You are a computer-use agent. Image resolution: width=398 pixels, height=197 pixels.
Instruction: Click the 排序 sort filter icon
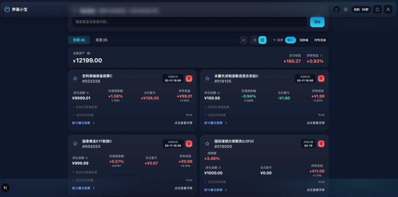click(x=275, y=40)
